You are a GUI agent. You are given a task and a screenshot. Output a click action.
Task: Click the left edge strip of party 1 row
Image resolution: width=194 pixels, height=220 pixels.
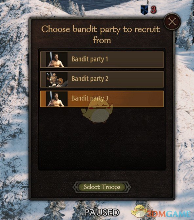coord(43,60)
